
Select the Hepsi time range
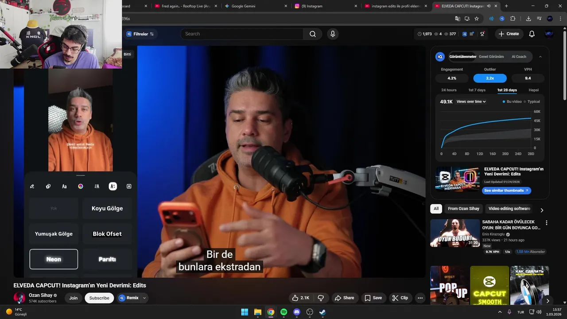point(534,90)
